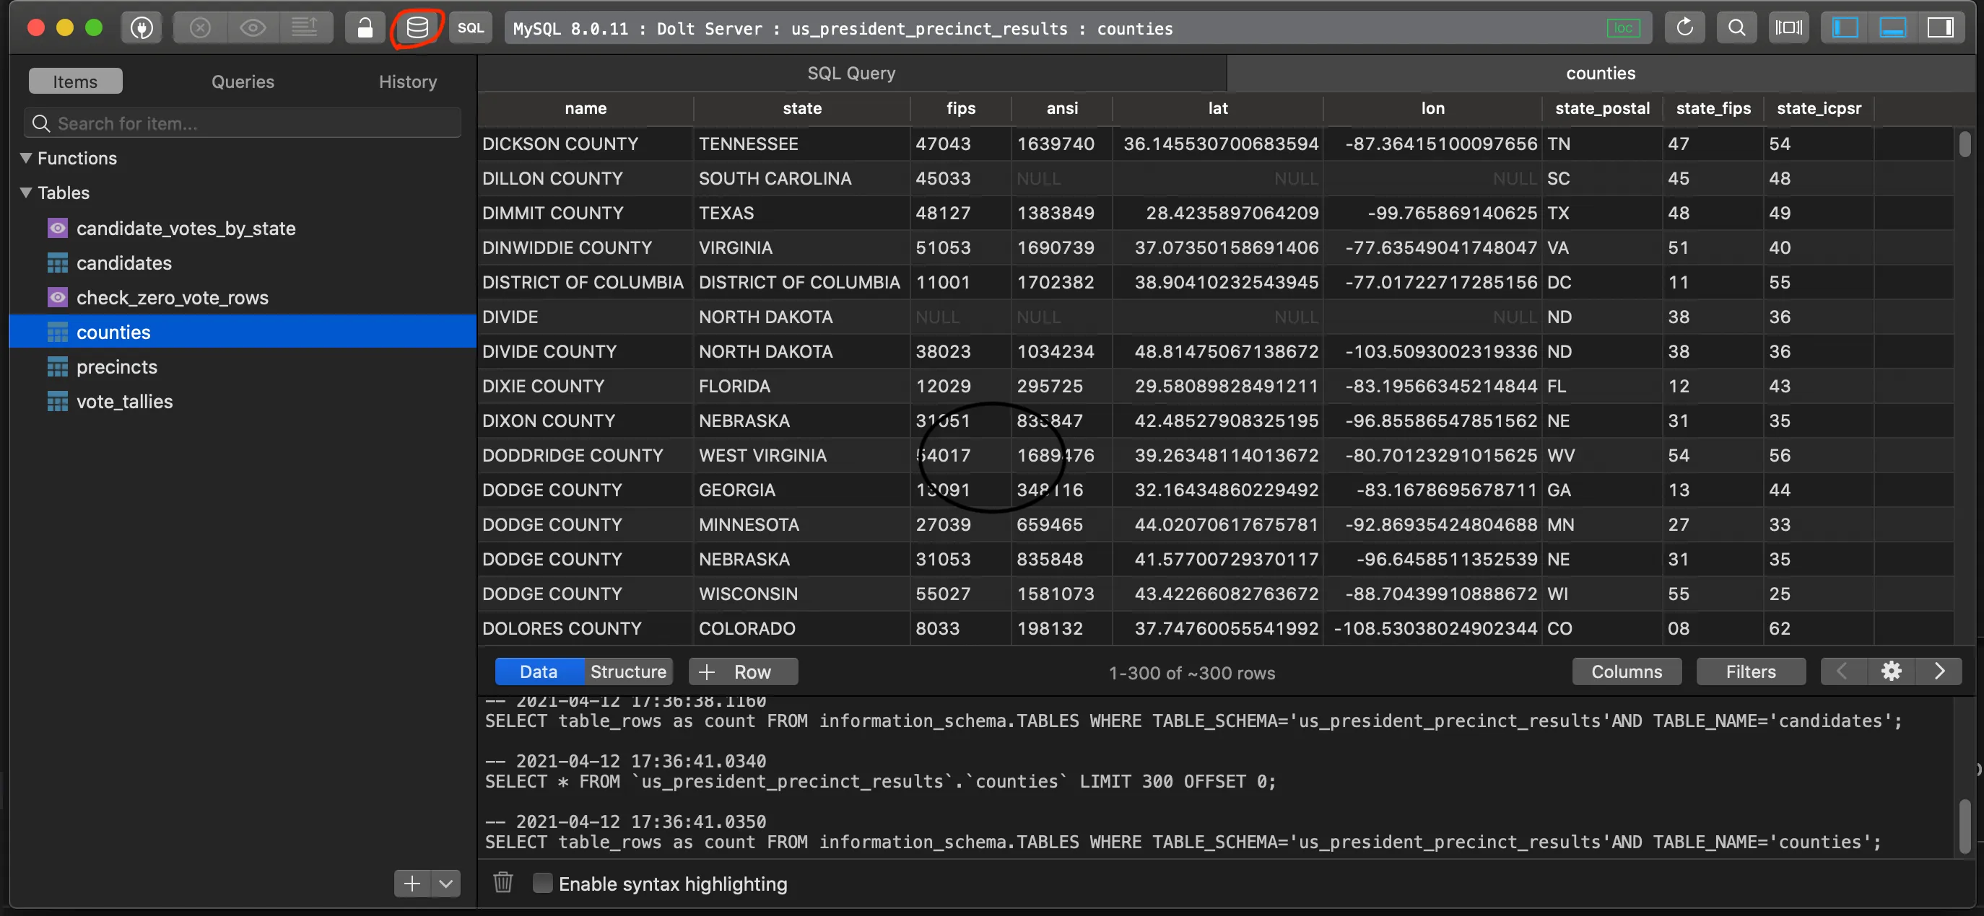Open the Queries tab
The image size is (1984, 916).
pos(242,82)
